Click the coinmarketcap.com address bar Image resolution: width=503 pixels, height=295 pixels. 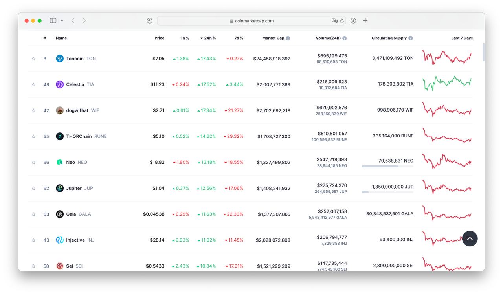[251, 21]
